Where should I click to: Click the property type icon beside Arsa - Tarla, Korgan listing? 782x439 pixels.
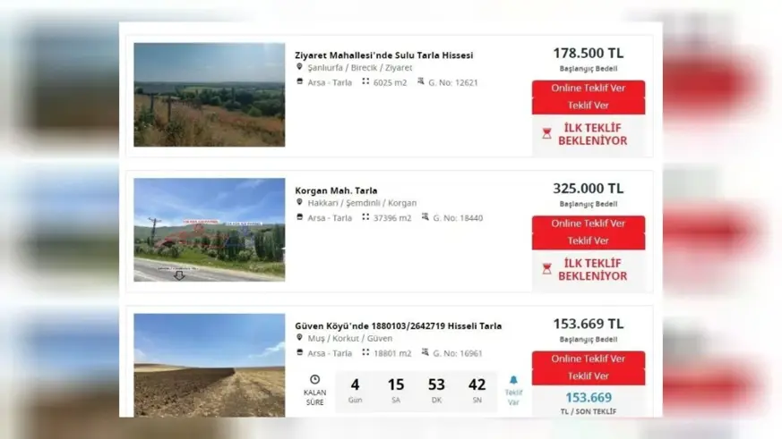tap(300, 217)
